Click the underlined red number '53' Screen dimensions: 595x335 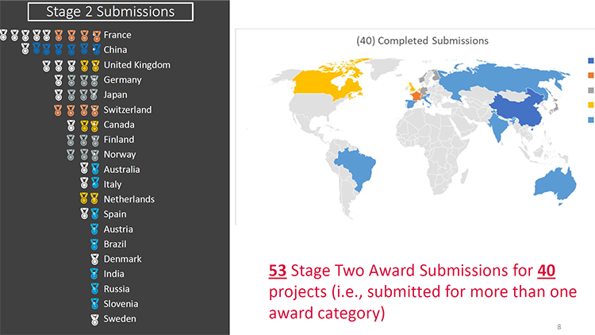click(x=278, y=271)
